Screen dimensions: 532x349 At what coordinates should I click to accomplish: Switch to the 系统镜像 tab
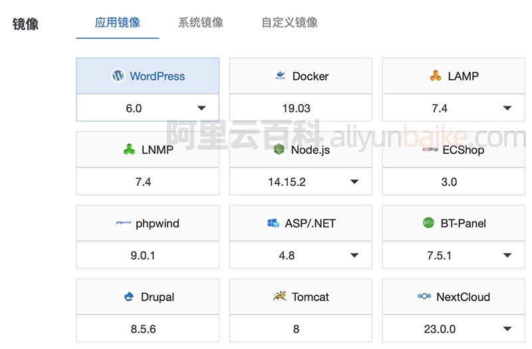[x=201, y=23]
